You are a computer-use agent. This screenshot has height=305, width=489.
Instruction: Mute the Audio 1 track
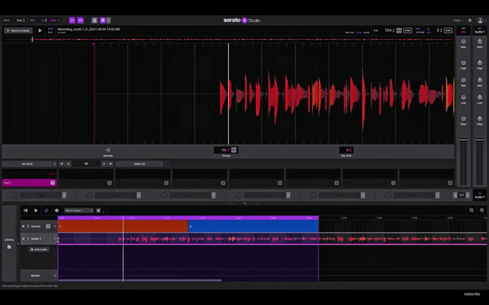pos(23,238)
